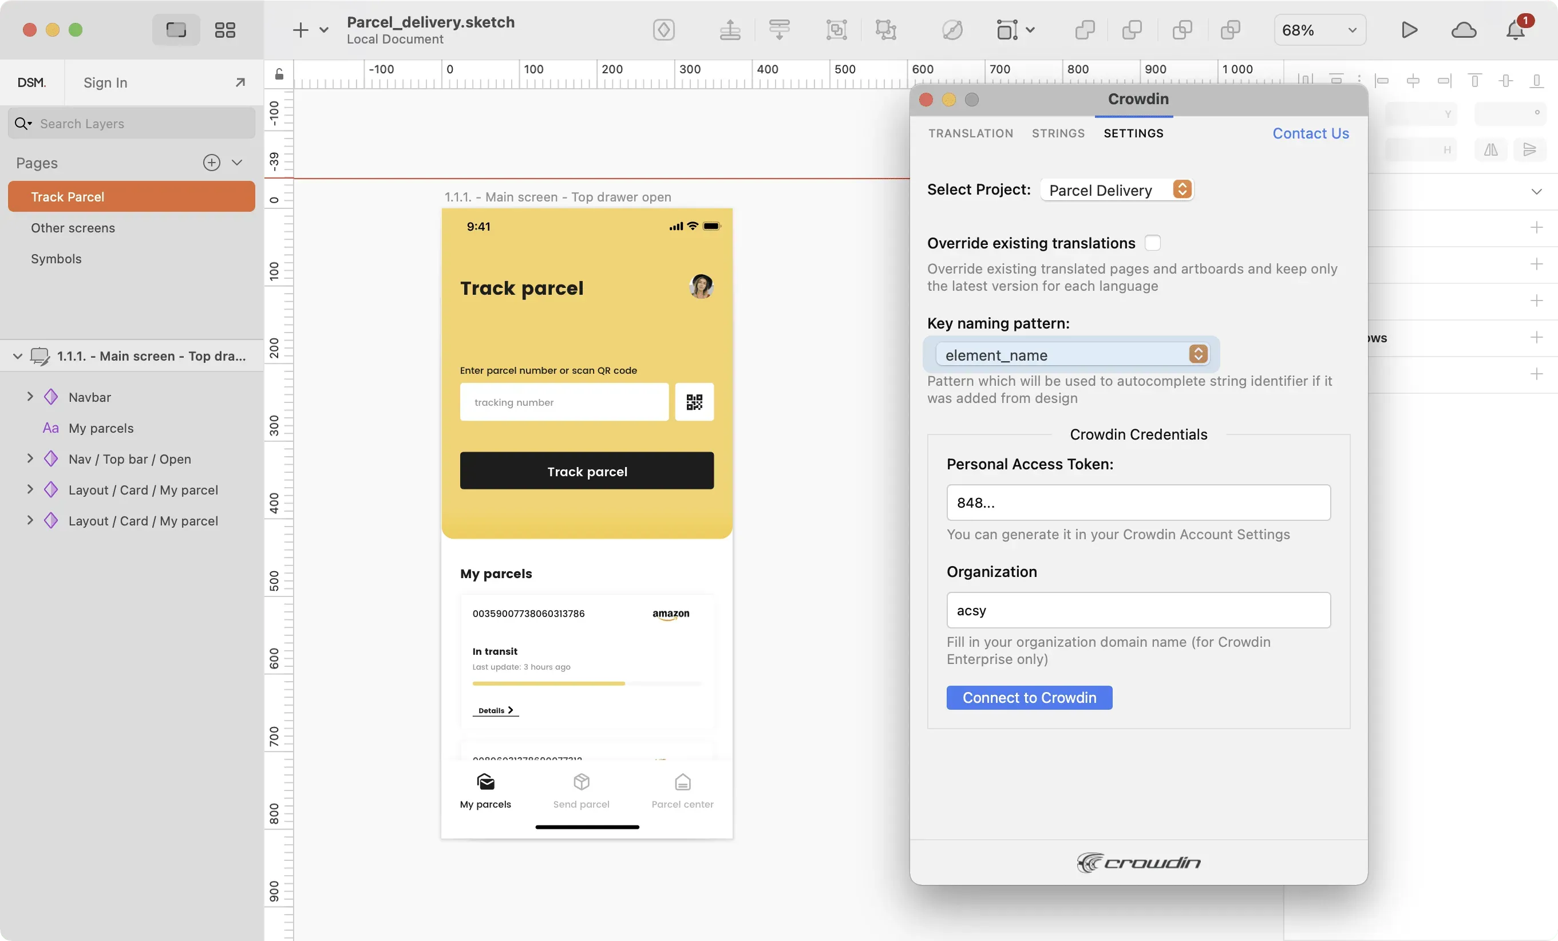Open the notifications bell icon
The width and height of the screenshot is (1558, 941).
coord(1516,30)
